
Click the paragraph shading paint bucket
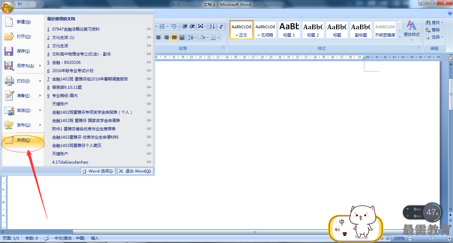click(x=202, y=37)
